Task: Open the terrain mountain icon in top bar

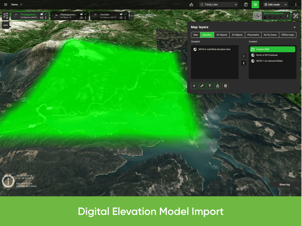Action: (x=191, y=5)
